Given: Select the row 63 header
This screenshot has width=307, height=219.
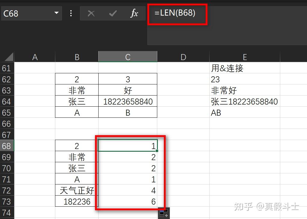Looking at the screenshot, I should (x=7, y=90).
